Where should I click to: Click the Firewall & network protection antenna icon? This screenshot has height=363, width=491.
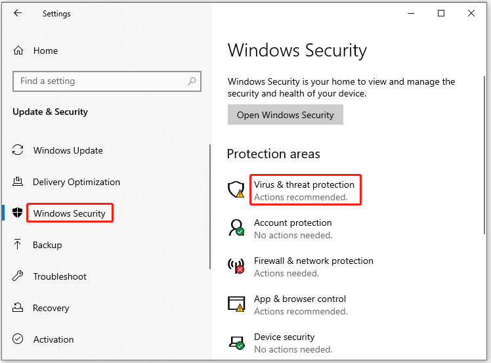click(x=236, y=266)
